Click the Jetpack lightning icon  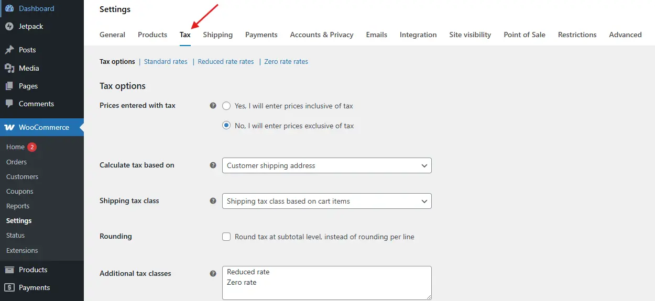pyautogui.click(x=9, y=26)
